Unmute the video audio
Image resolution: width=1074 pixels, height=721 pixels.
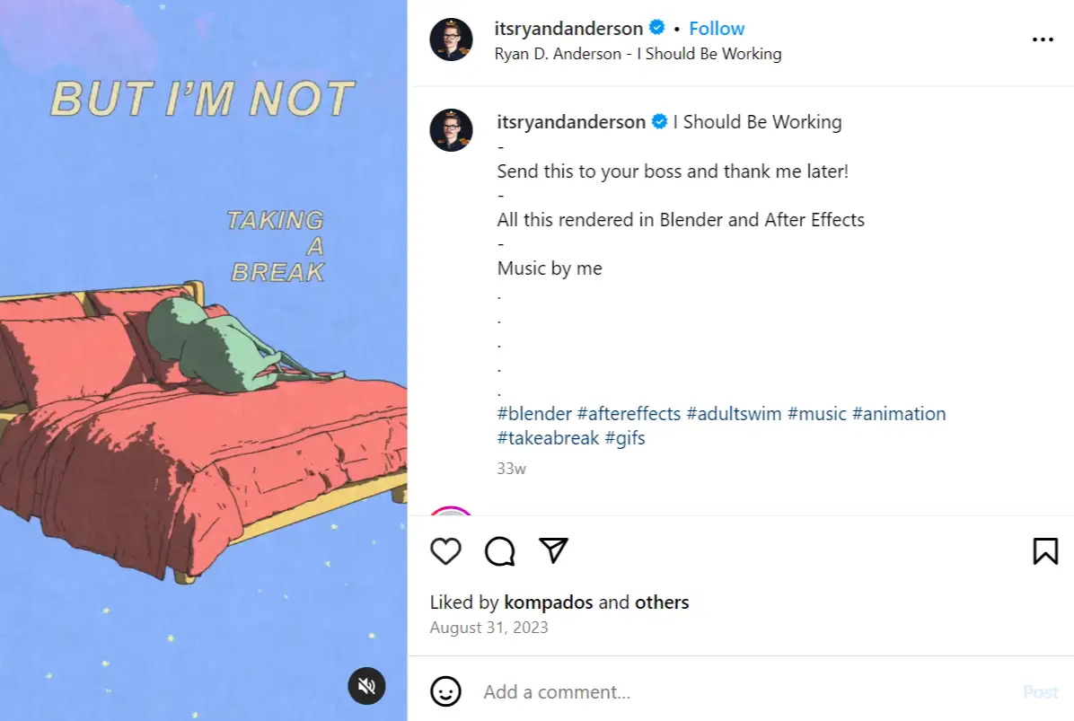tap(366, 686)
